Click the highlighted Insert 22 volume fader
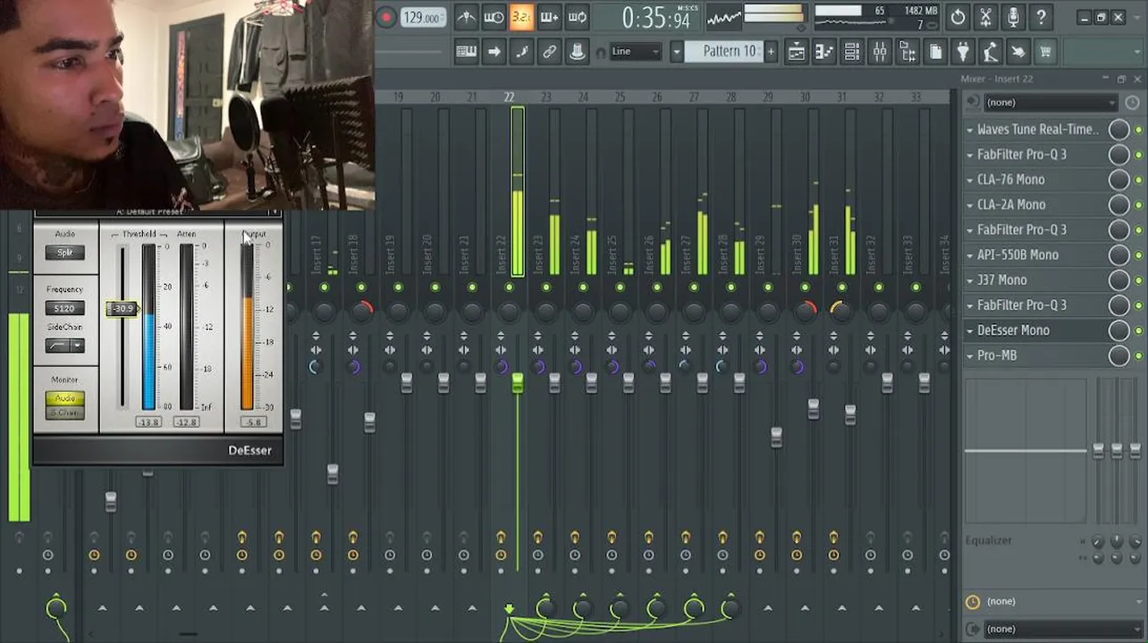This screenshot has height=643, width=1148. (x=517, y=384)
